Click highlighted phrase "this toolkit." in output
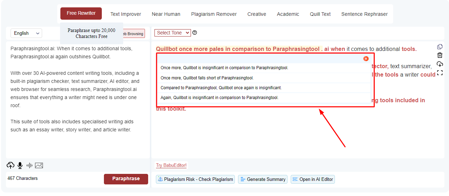 coord(171,109)
